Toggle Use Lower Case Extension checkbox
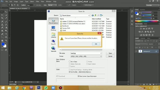This screenshot has width=160, height=90. [x=78, y=76]
